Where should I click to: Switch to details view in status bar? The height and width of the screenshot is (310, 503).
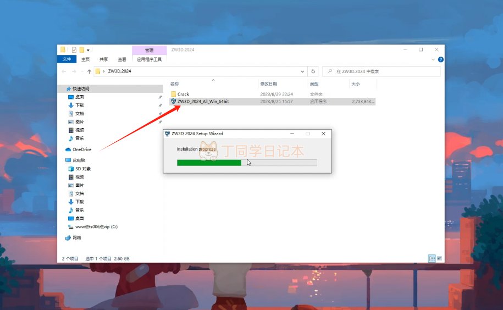pyautogui.click(x=432, y=258)
